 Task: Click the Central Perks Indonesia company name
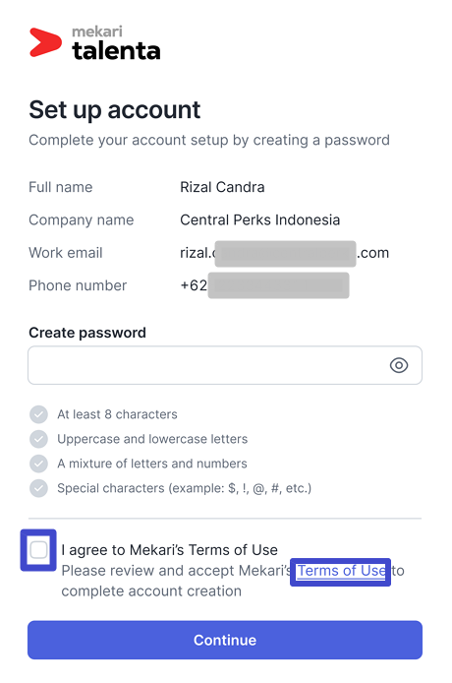tap(260, 220)
